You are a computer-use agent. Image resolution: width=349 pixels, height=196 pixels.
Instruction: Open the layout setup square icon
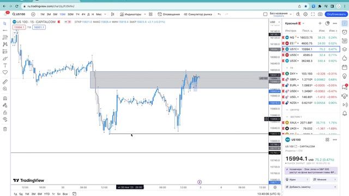(x=266, y=14)
